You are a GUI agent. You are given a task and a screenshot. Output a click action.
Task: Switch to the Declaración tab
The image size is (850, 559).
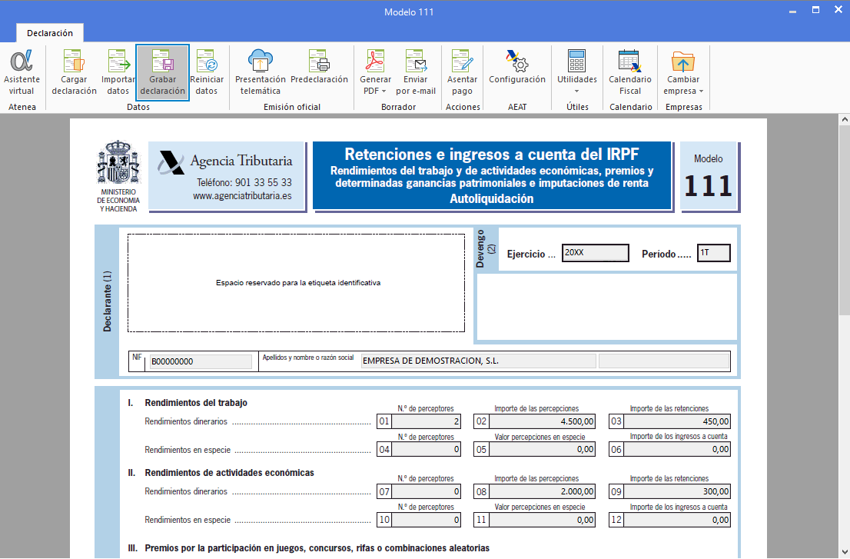click(x=50, y=33)
